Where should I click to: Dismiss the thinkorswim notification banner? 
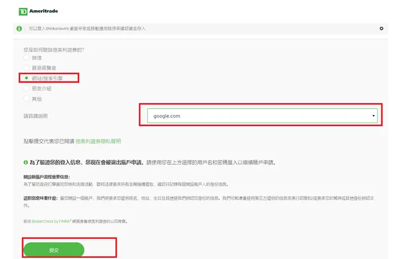(381, 28)
